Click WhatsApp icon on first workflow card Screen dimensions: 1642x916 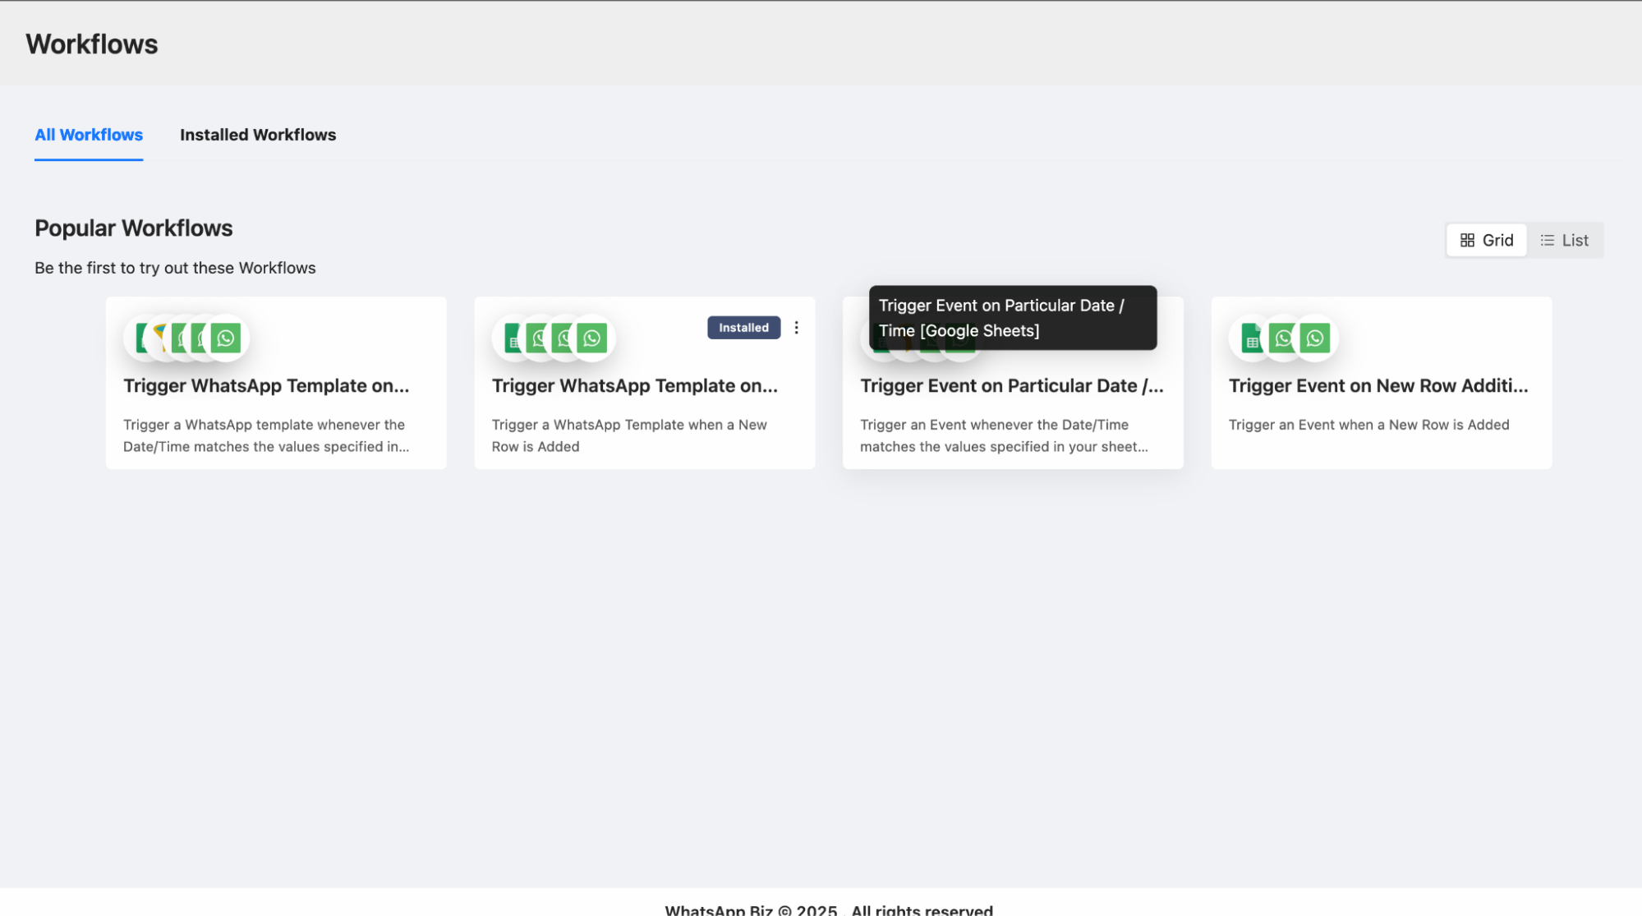[226, 338]
